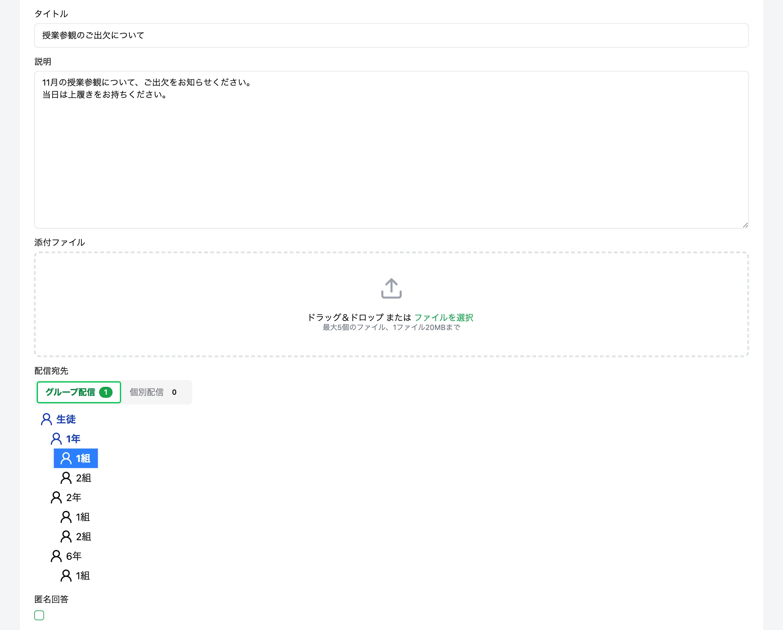
Task: Switch to the 個別配信 tab
Action: pyautogui.click(x=153, y=392)
